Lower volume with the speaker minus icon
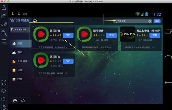The image size is (172, 110). 4,99
